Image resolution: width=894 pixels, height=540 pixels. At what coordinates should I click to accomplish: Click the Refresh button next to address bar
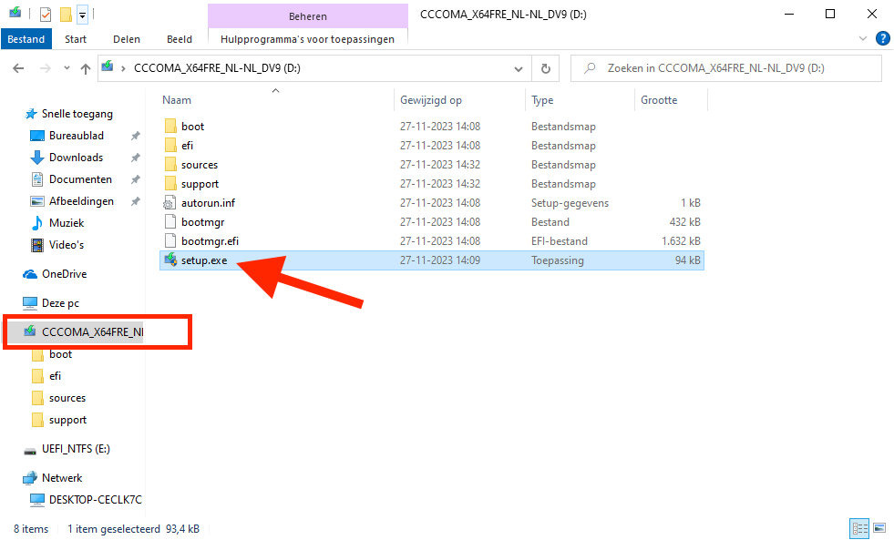tap(545, 68)
